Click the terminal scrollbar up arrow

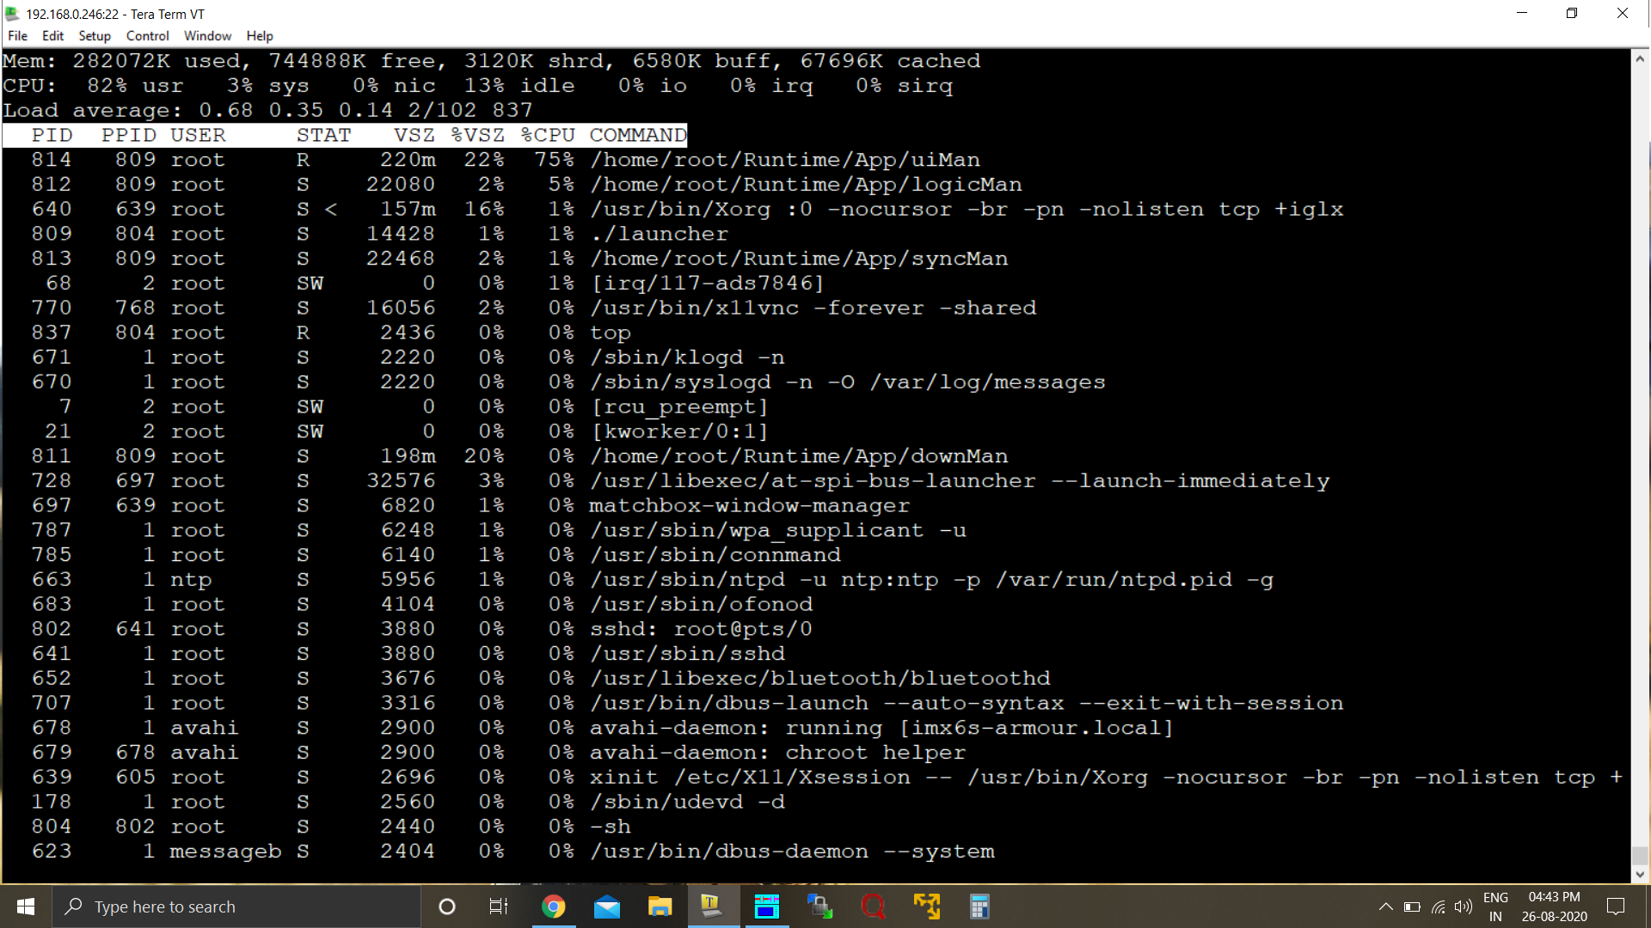(x=1640, y=59)
